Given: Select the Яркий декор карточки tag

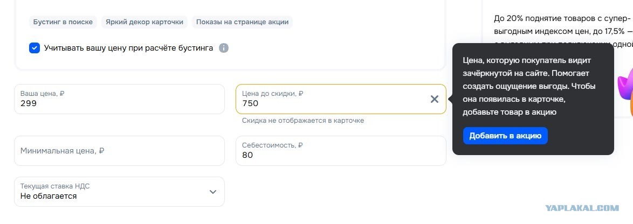Looking at the screenshot, I should [145, 22].
